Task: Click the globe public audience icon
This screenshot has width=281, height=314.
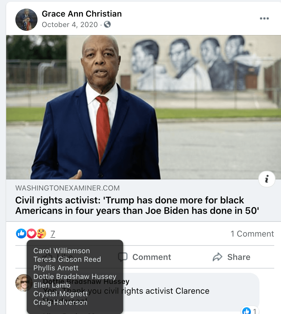Action: tap(107, 25)
